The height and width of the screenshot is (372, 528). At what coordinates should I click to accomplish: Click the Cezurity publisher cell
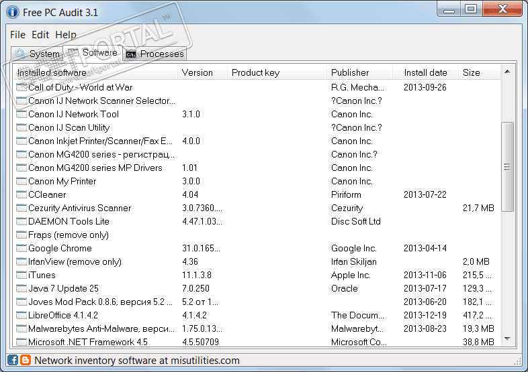tap(347, 208)
